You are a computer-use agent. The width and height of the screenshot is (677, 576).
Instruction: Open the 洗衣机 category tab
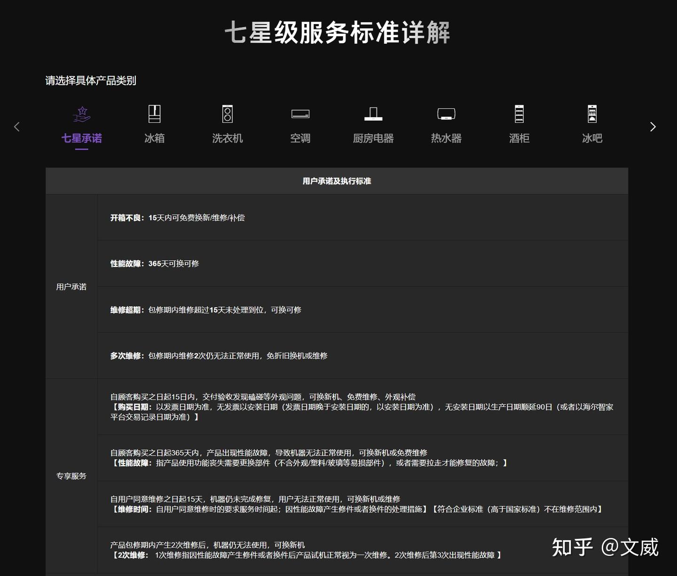point(228,138)
